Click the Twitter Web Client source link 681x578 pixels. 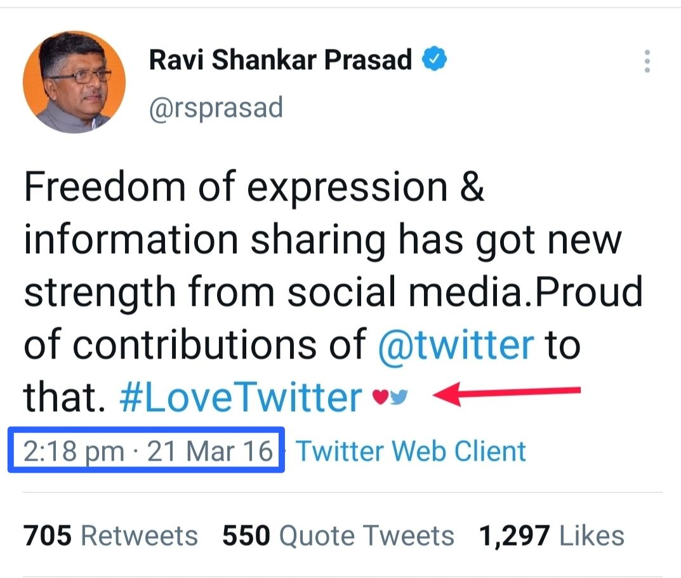coord(411,450)
